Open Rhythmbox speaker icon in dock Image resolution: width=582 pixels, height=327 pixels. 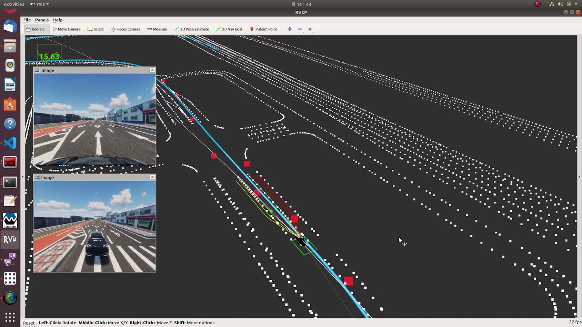[x=10, y=65]
